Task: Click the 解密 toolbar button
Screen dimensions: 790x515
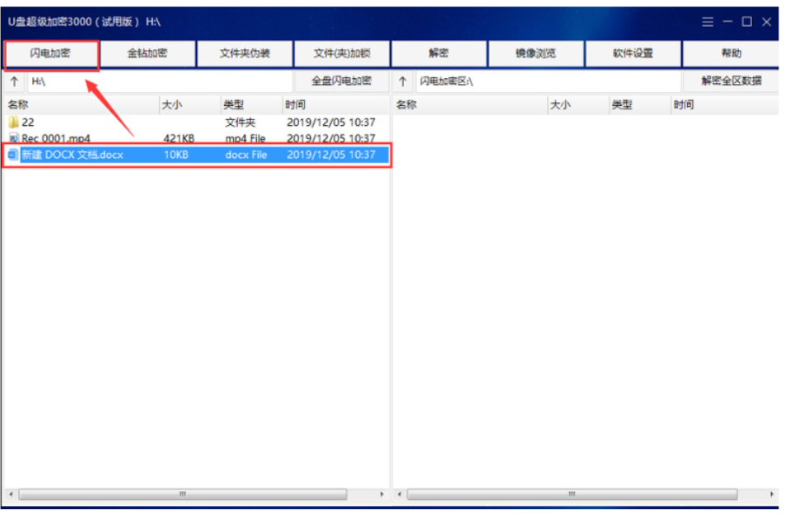Action: click(x=438, y=54)
